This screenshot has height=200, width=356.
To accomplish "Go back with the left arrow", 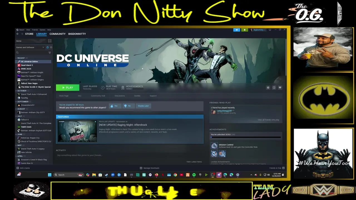I will pos(17,34).
